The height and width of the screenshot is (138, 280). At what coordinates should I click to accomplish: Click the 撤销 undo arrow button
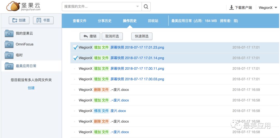point(90,36)
